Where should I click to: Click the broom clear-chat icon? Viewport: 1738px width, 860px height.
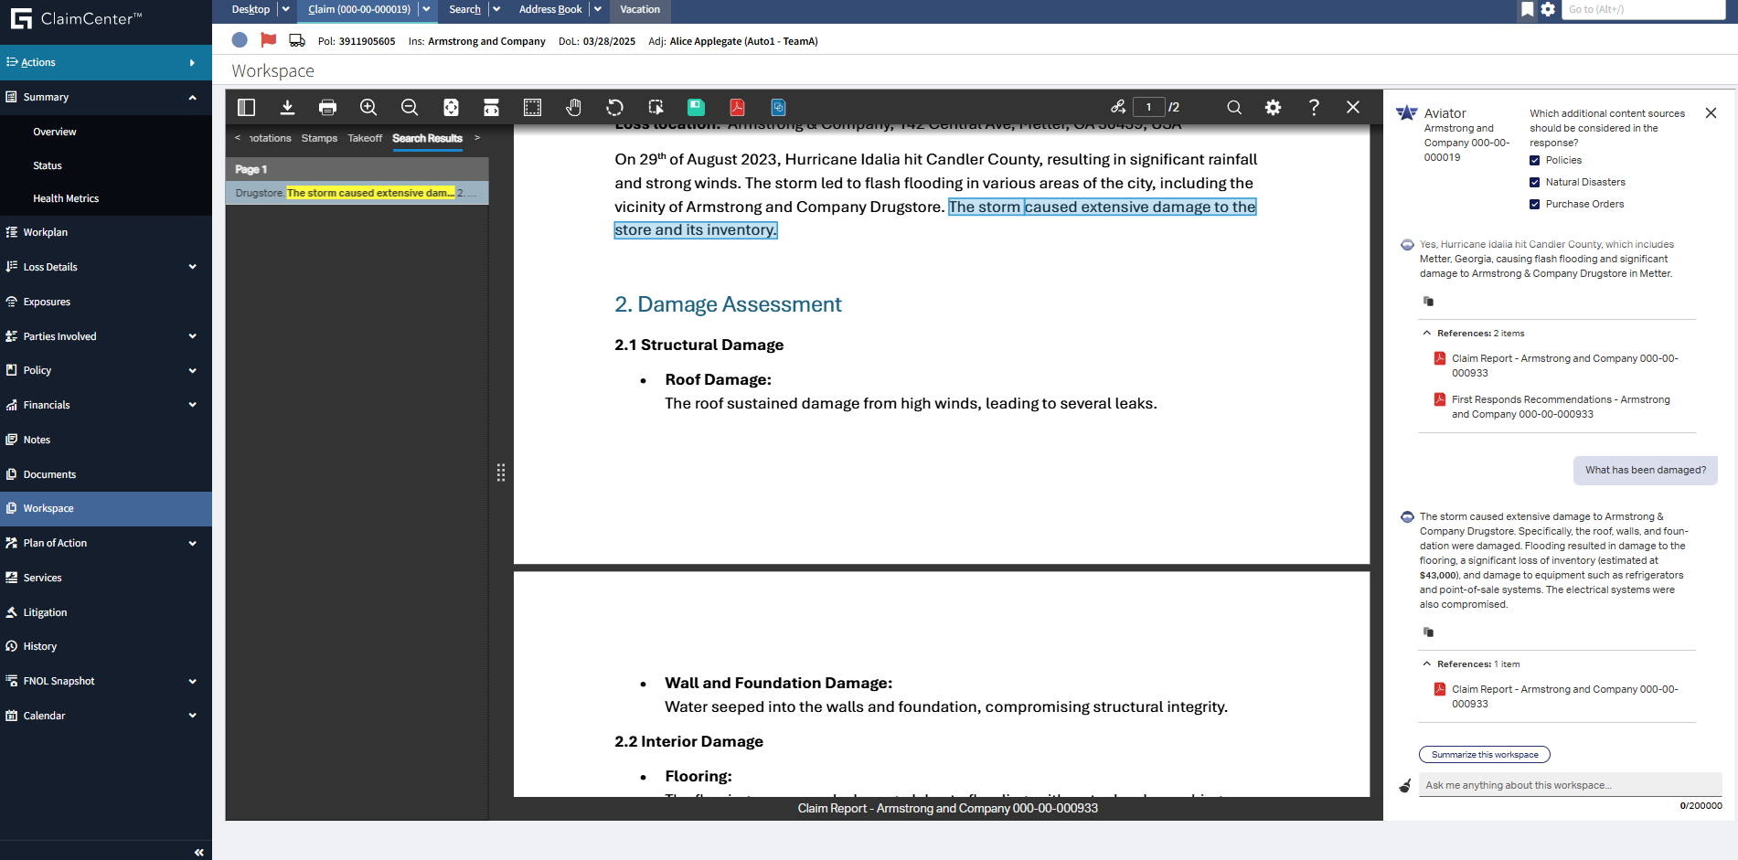(x=1405, y=786)
